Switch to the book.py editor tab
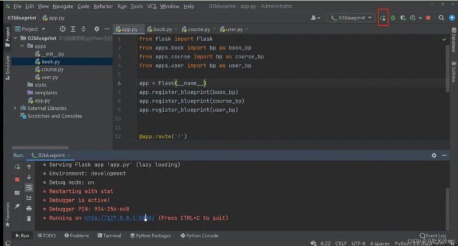This screenshot has height=246, width=458. (160, 29)
